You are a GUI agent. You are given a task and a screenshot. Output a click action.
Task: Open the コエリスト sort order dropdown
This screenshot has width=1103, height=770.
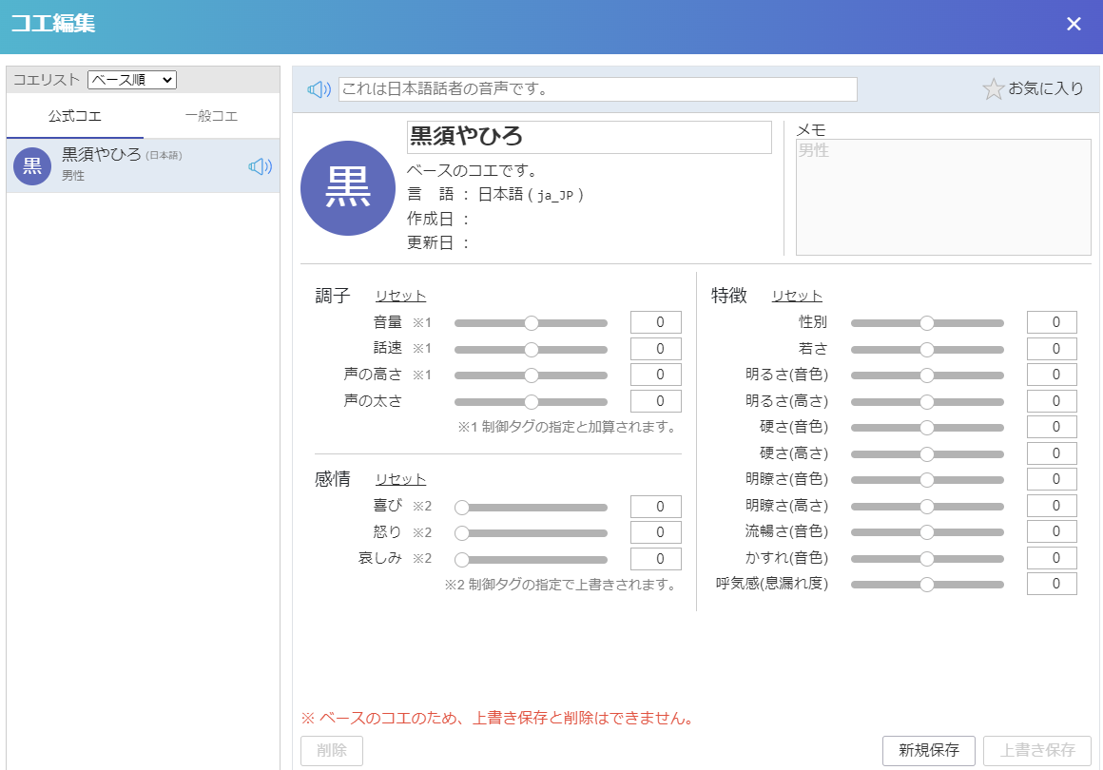point(132,80)
